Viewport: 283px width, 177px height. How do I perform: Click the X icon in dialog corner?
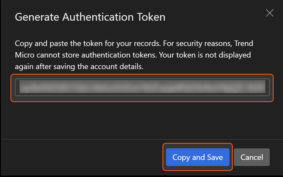click(x=269, y=13)
